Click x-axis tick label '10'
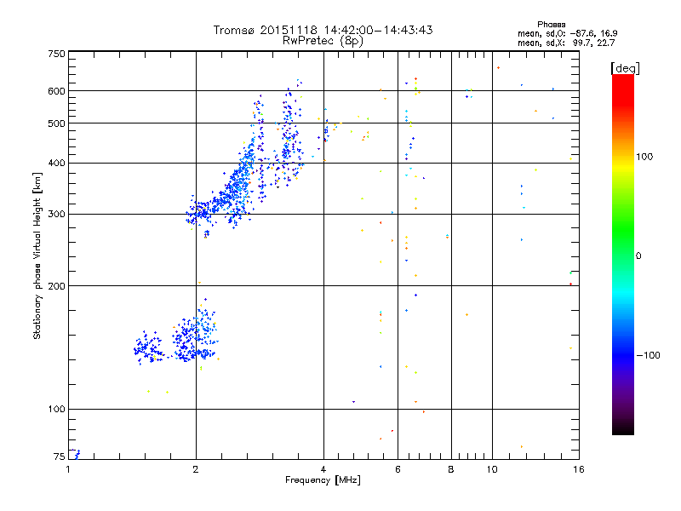Image resolution: width=681 pixels, height=511 pixels. pyautogui.click(x=492, y=469)
